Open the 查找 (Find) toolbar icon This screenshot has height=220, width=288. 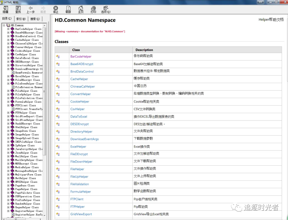pyautogui.click(x=18, y=8)
